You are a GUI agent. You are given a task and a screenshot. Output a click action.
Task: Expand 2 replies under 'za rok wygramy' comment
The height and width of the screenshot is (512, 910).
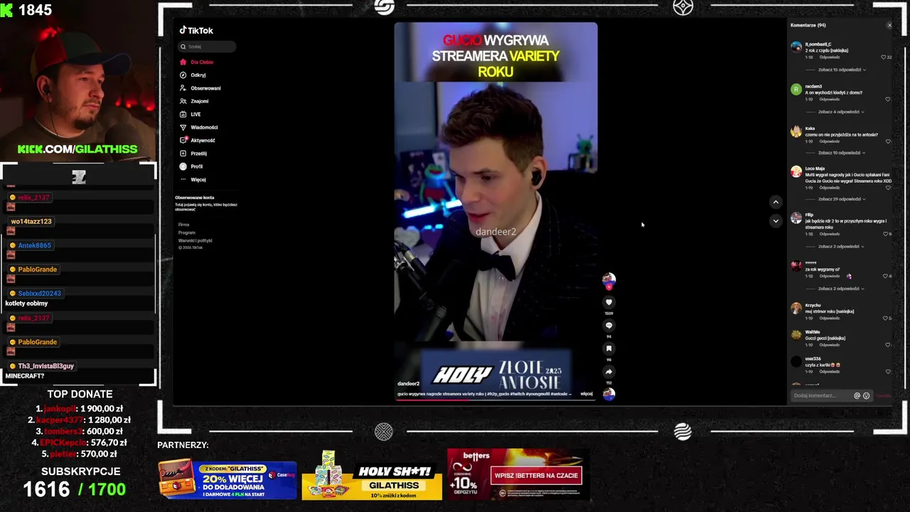pos(841,289)
